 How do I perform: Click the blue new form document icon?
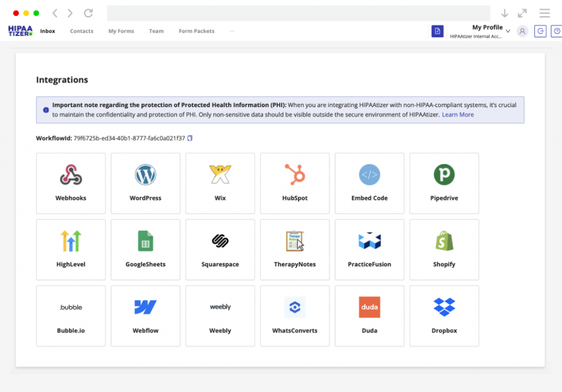[437, 31]
